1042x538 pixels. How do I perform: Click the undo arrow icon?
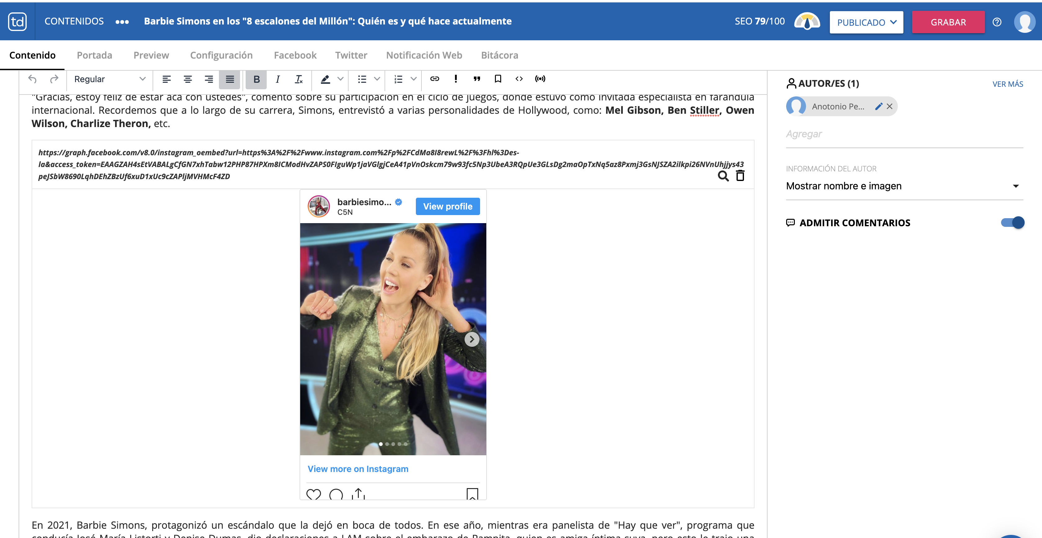(x=33, y=79)
